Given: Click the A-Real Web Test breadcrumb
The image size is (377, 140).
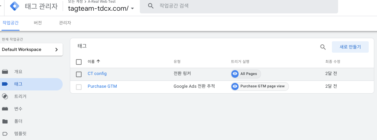Looking at the screenshot, I should click(x=102, y=2).
